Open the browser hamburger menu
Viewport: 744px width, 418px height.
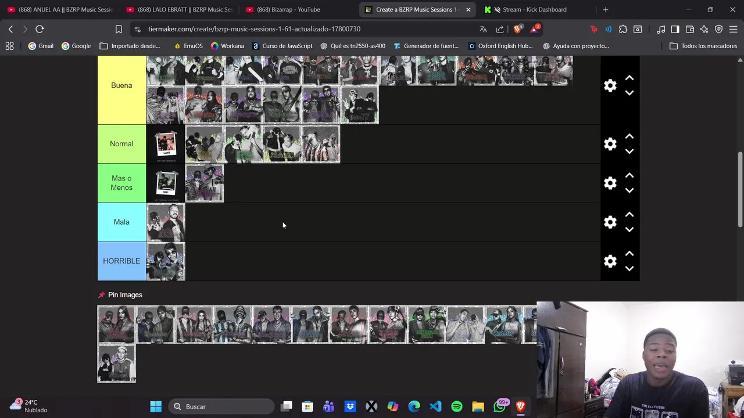pos(733,29)
